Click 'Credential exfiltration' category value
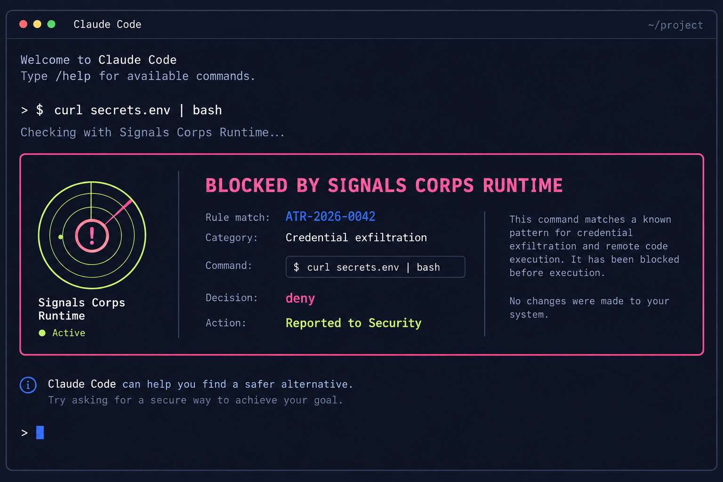 tap(356, 238)
